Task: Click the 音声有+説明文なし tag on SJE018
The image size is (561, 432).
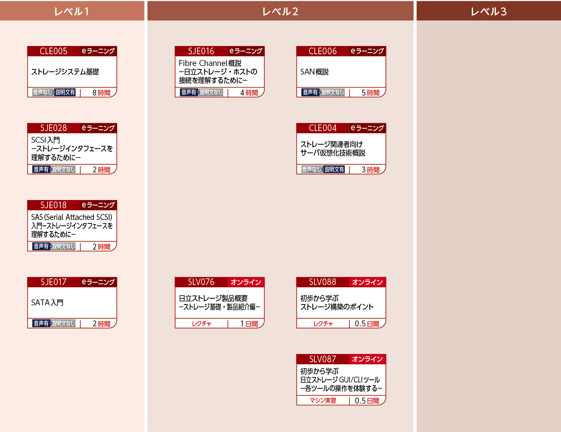Action: pos(54,246)
